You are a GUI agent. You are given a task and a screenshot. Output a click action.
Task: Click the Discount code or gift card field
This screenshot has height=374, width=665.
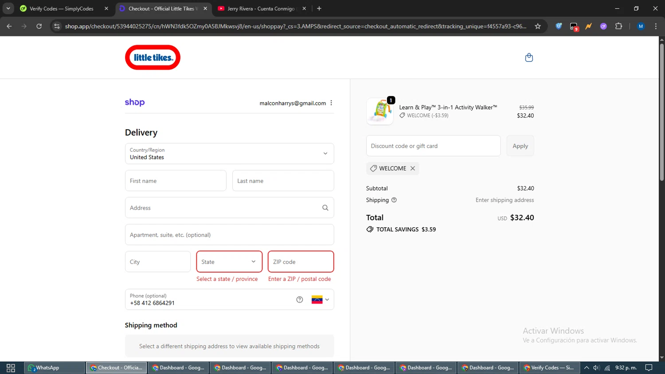pyautogui.click(x=433, y=146)
